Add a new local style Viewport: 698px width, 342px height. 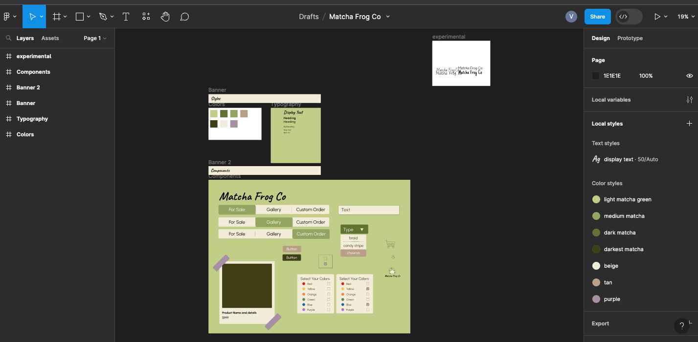tap(689, 124)
